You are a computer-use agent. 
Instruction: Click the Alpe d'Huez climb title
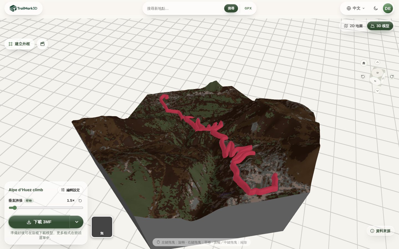(26, 190)
